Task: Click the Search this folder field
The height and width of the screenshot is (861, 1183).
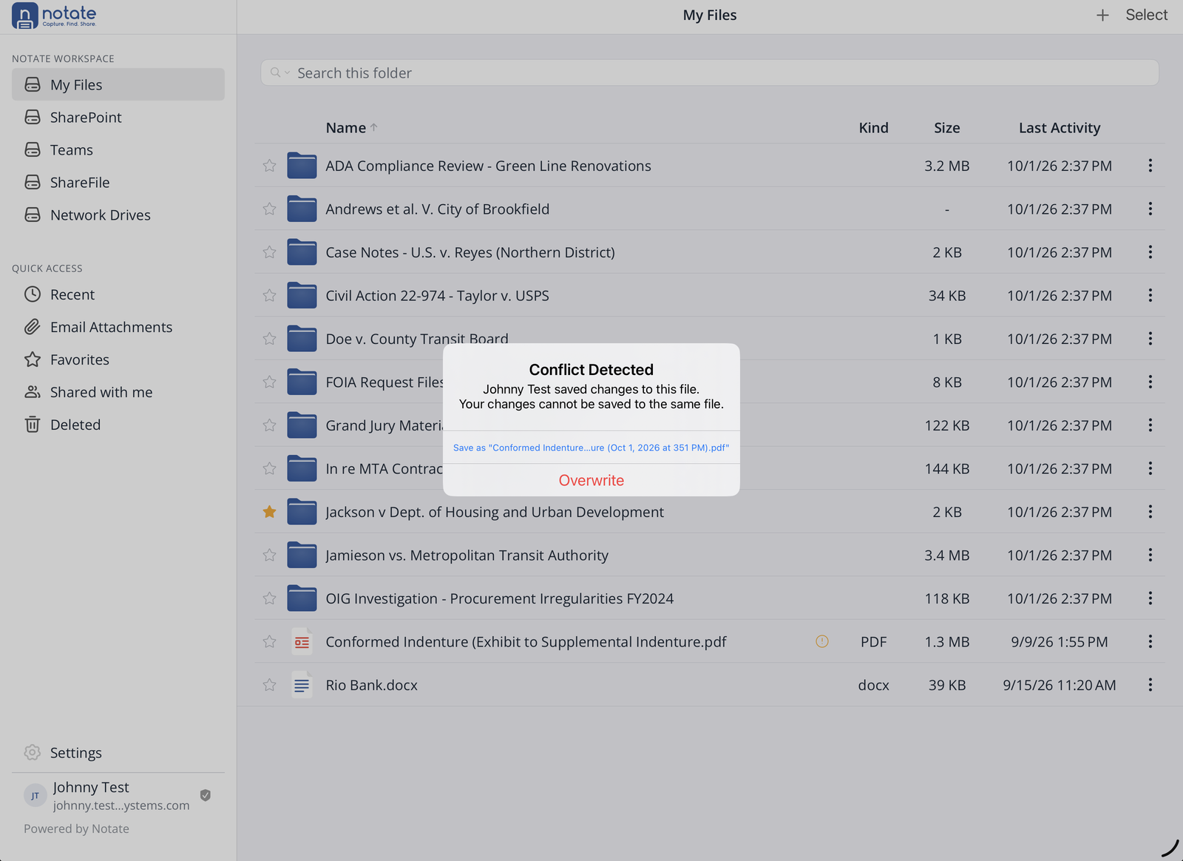Action: (x=710, y=72)
